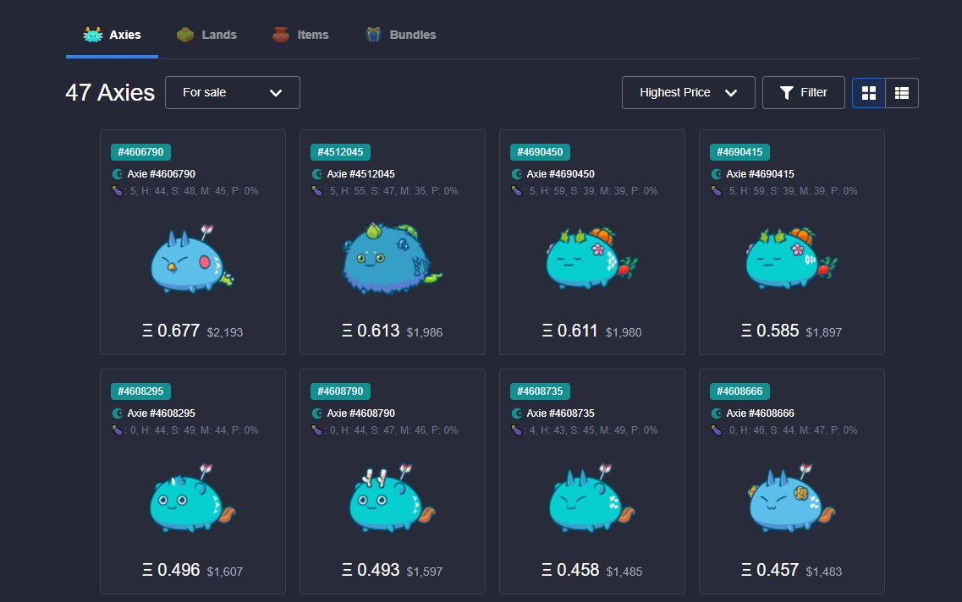Select the furry Axie #4512045 image
Image resolution: width=962 pixels, height=602 pixels.
(x=392, y=259)
